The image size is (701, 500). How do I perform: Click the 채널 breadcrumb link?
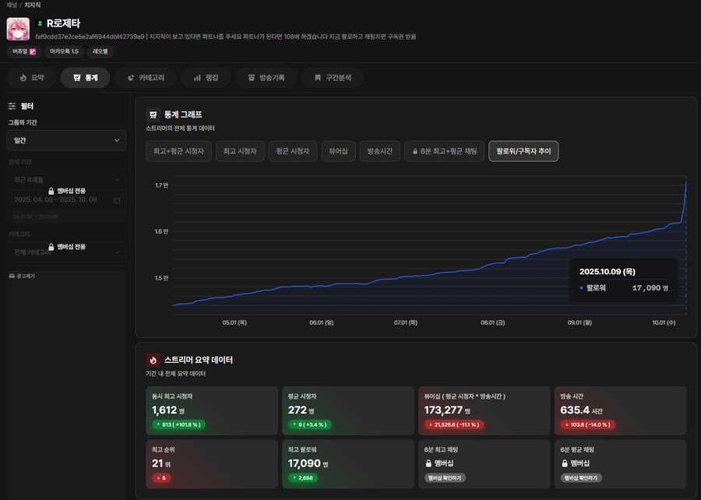tap(11, 5)
